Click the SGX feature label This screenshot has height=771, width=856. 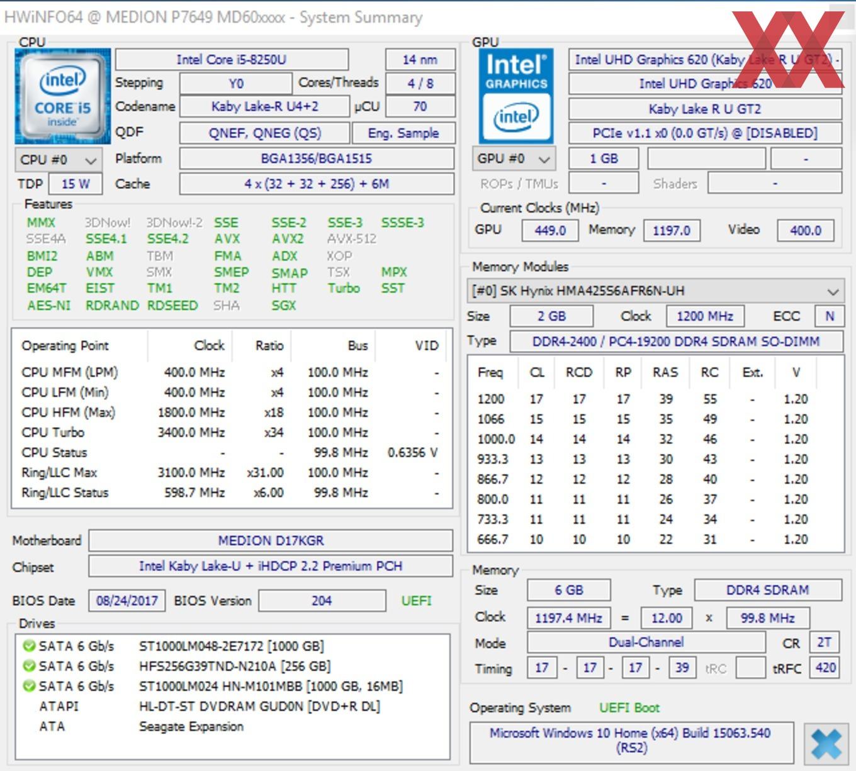284,306
